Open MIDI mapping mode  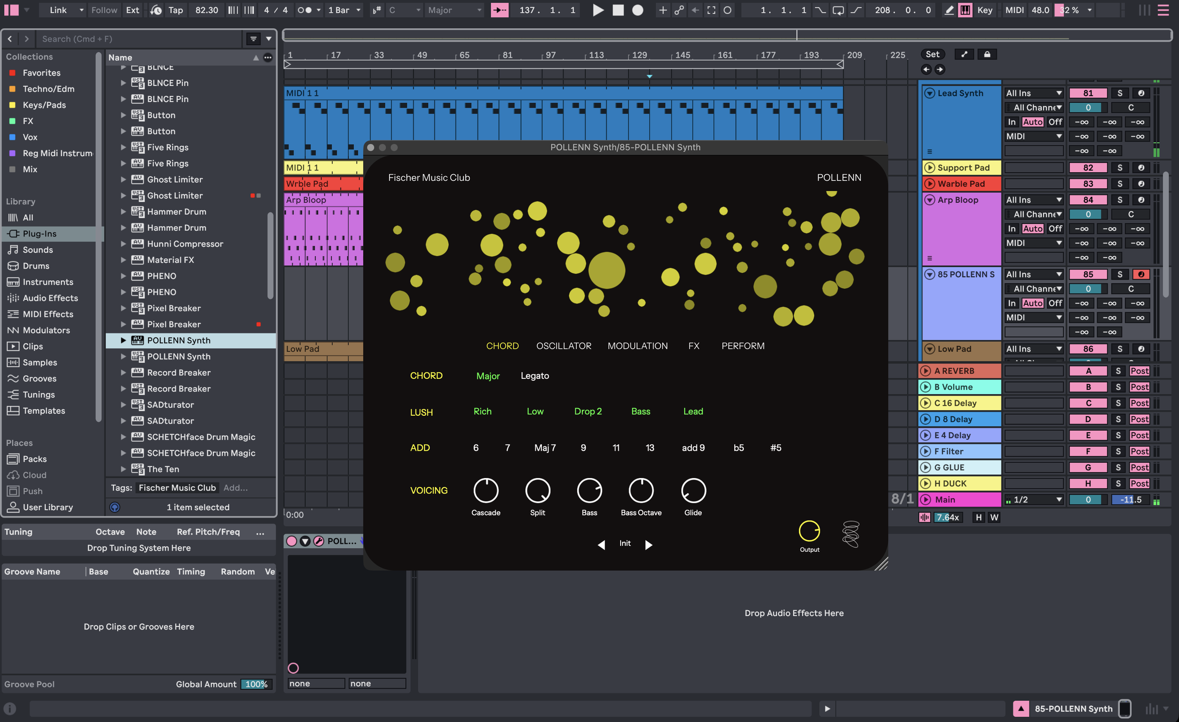click(1014, 10)
